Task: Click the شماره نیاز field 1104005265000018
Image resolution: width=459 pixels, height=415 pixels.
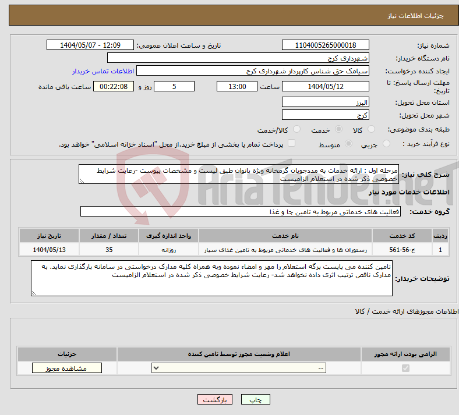Action: pyautogui.click(x=325, y=45)
